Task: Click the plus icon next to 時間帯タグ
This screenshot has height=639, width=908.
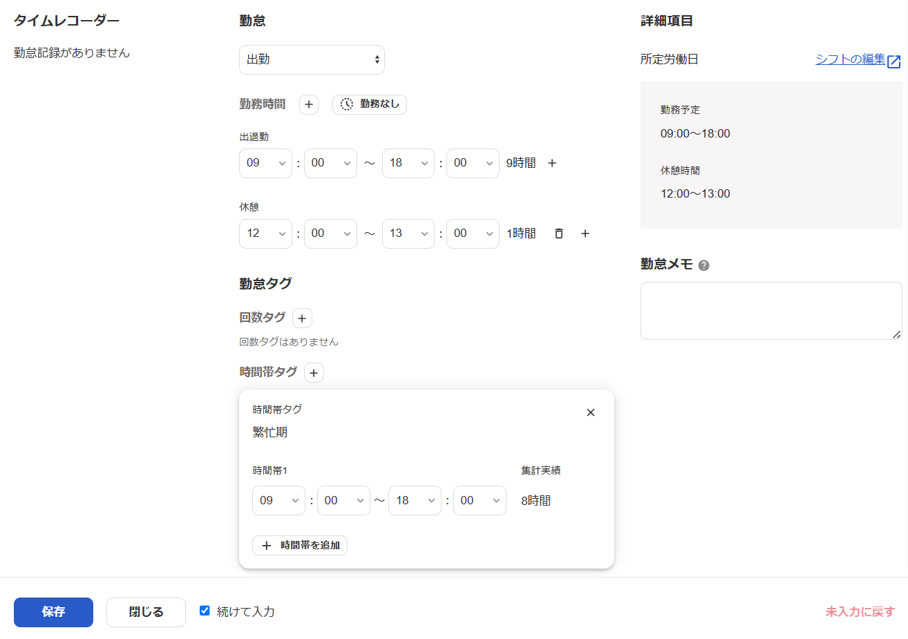Action: coord(314,372)
